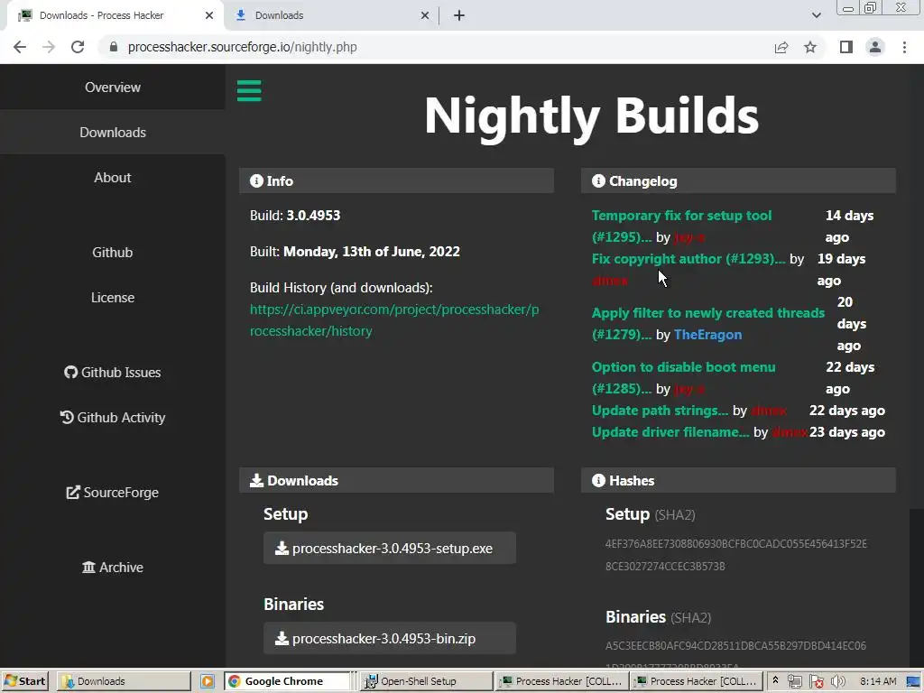Click the forward navigation arrow
Viewport: 924px width, 693px height.
tap(49, 47)
